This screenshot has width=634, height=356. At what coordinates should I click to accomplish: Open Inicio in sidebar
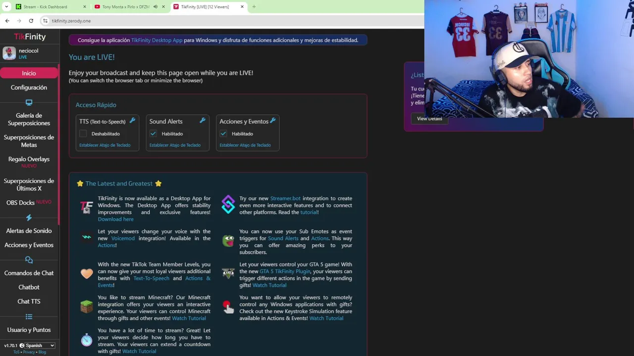coord(29,73)
